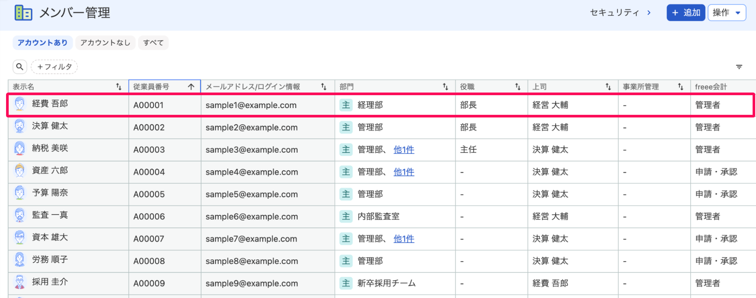Click the 主 badge beside 経理部
Viewport: 756px width, 298px height.
coord(346,105)
